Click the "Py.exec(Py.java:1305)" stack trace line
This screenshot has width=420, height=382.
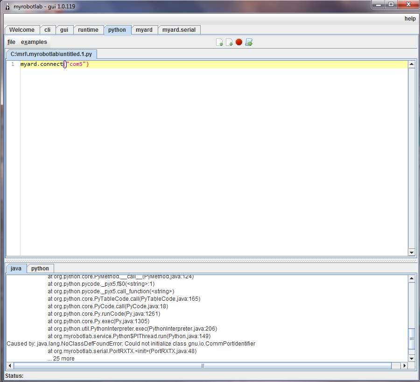tap(98, 321)
